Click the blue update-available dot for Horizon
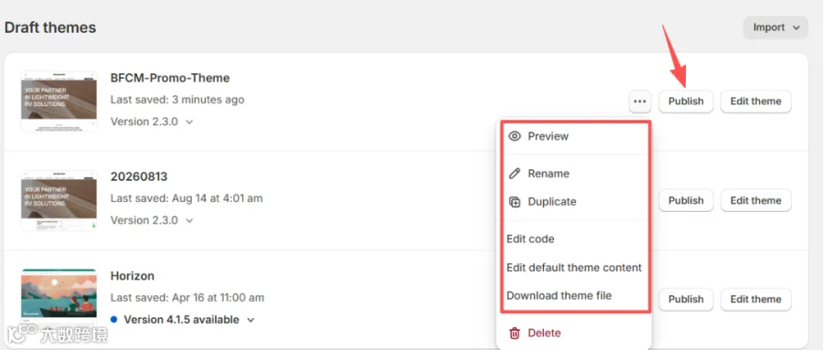 click(114, 320)
